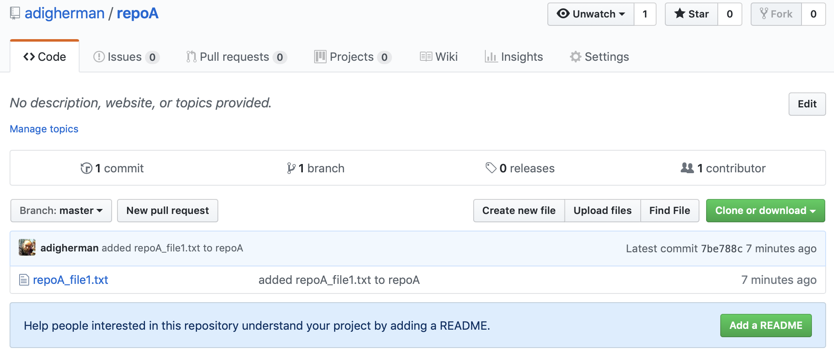Switch to the Issues tab
This screenshot has height=358, width=834.
(x=126, y=57)
